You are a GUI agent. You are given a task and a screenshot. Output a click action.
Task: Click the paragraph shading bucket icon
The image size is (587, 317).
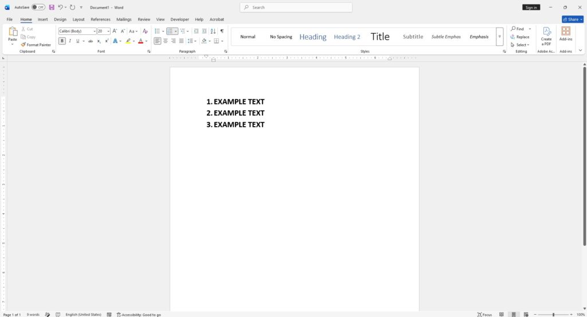click(204, 41)
